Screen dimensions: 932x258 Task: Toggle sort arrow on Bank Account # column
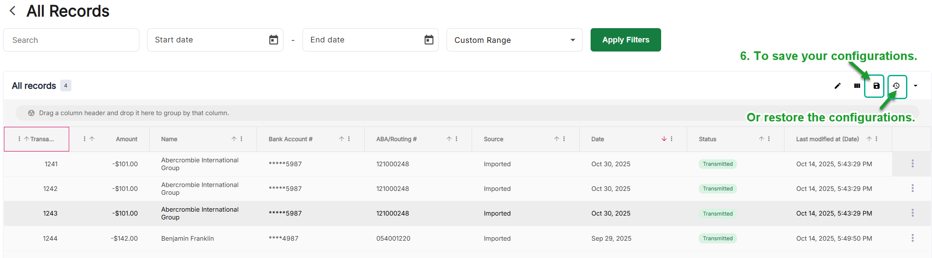(x=341, y=139)
